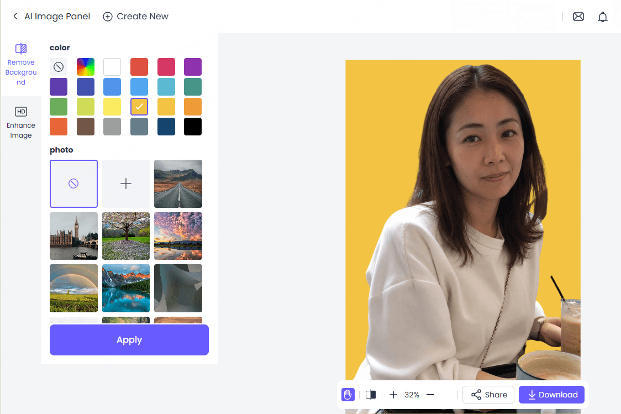Pick the red color swatch
The image size is (621, 414).
pos(139,67)
